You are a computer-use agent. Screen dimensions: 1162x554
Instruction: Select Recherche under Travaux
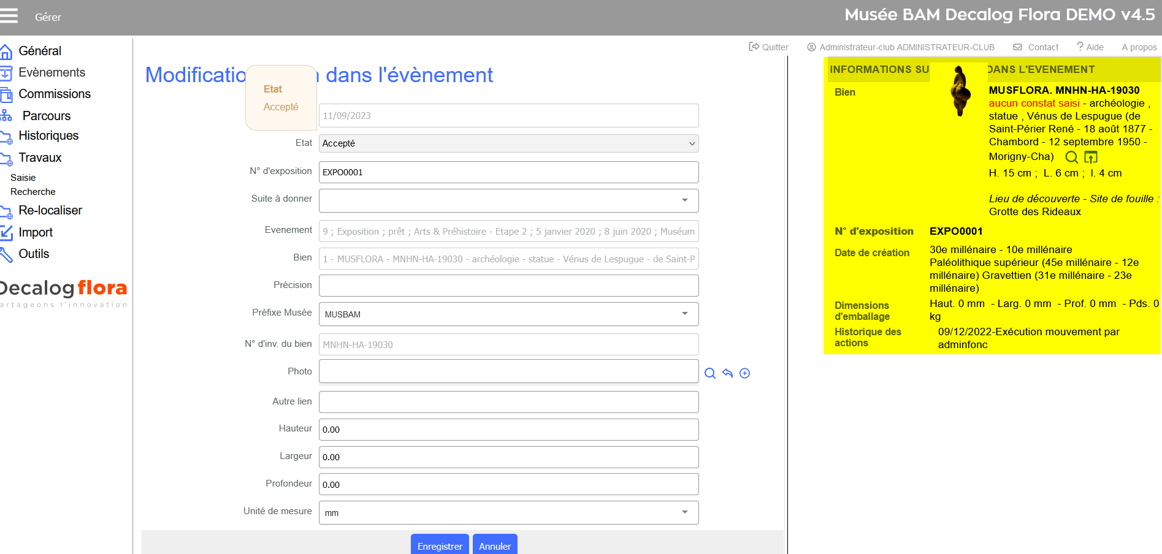point(33,192)
